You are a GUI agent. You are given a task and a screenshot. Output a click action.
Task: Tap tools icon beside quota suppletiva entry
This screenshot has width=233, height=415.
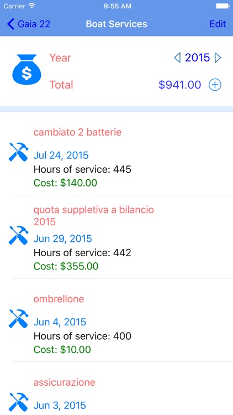click(x=18, y=235)
